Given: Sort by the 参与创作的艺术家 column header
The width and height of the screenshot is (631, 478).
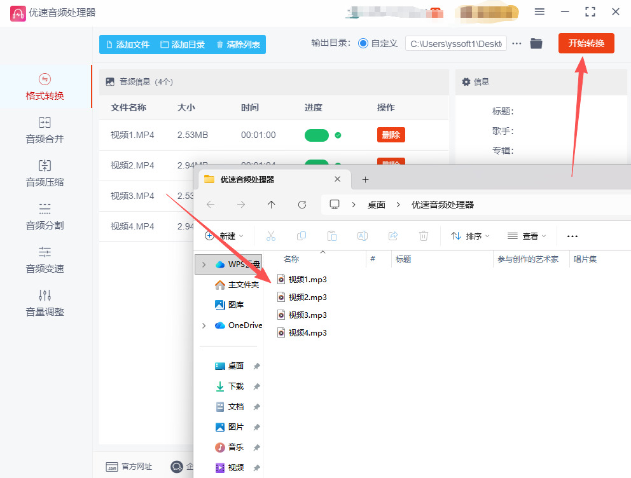Looking at the screenshot, I should (x=527, y=259).
